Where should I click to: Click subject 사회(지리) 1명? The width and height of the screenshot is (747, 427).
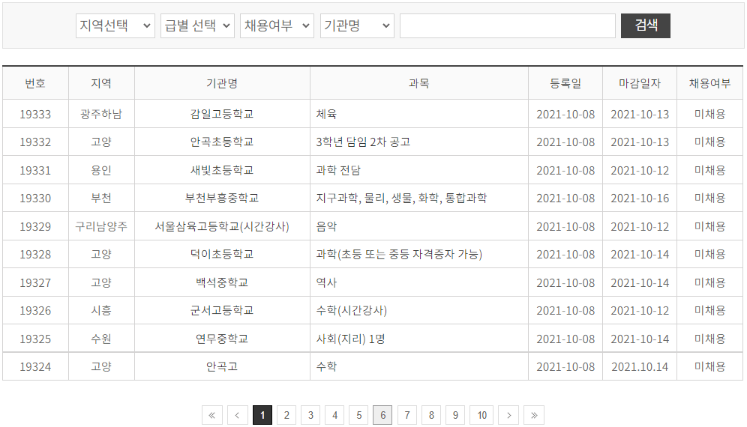351,339
